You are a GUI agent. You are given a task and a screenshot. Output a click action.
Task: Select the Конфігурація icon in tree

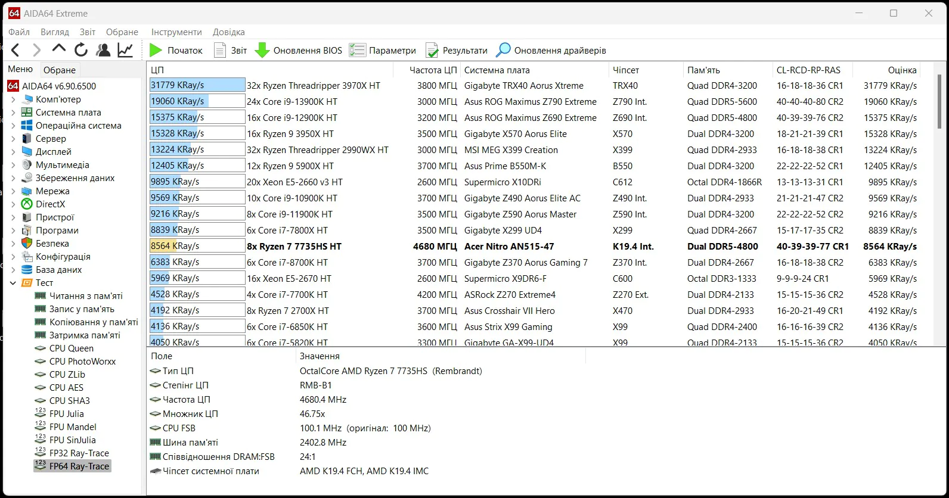[x=27, y=257]
